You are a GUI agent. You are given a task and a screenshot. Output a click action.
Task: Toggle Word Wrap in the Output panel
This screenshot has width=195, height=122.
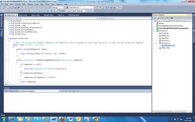(x=77, y=91)
